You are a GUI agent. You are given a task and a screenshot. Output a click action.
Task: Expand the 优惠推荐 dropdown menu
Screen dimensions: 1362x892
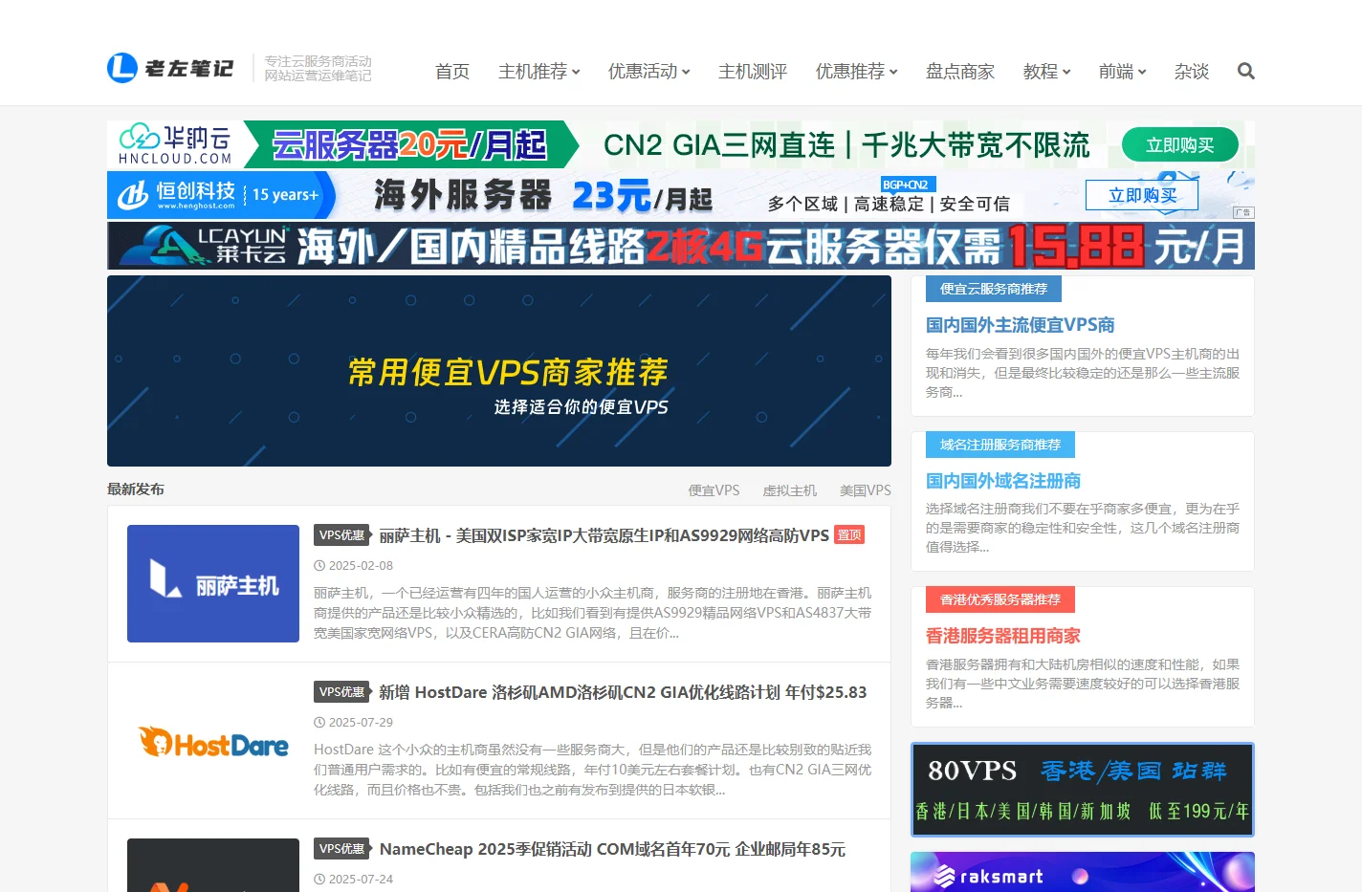point(857,72)
